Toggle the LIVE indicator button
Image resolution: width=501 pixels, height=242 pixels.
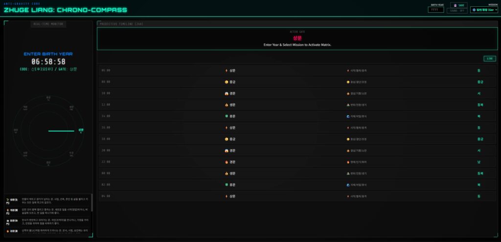pos(489,59)
